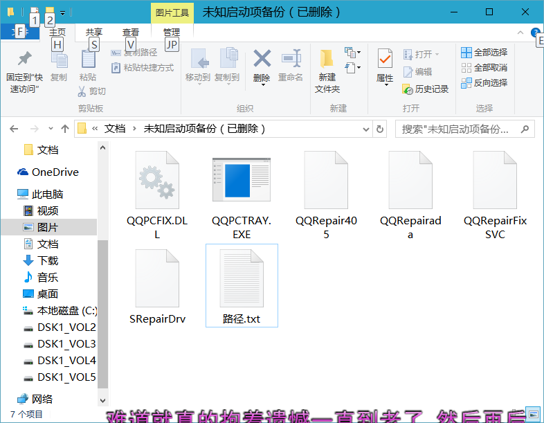This screenshot has height=423, width=544.
Task: Click Select all (全部选择)
Action: [x=484, y=53]
